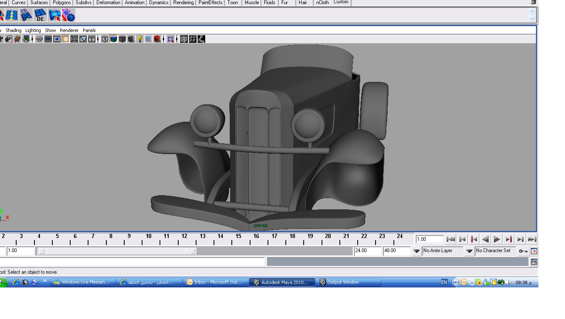This screenshot has height=319, width=565.
Task: Step forward to next key
Action: [x=508, y=239]
